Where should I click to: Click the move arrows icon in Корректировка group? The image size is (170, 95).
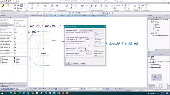coord(143,5)
